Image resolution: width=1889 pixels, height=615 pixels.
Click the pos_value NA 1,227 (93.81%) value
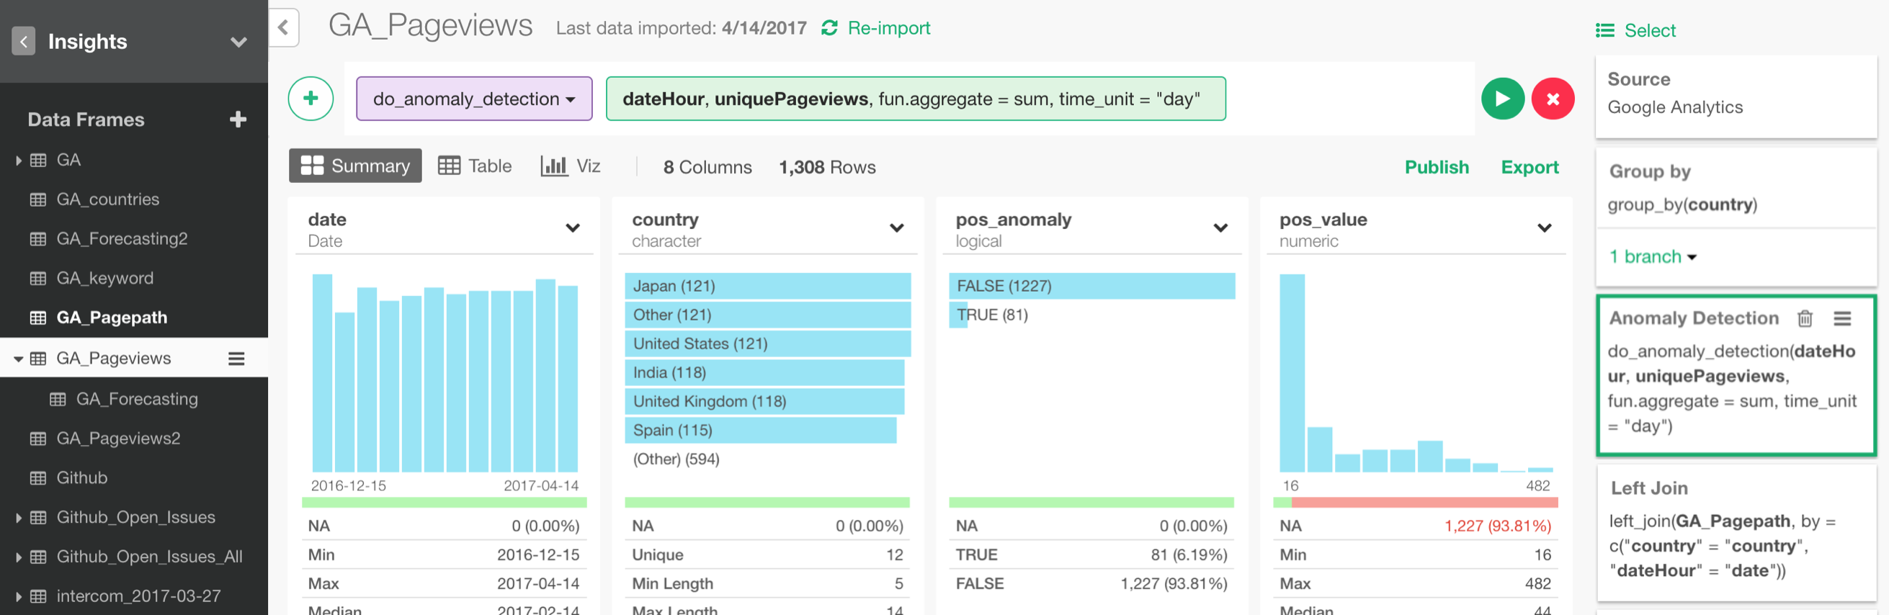[x=1496, y=526]
